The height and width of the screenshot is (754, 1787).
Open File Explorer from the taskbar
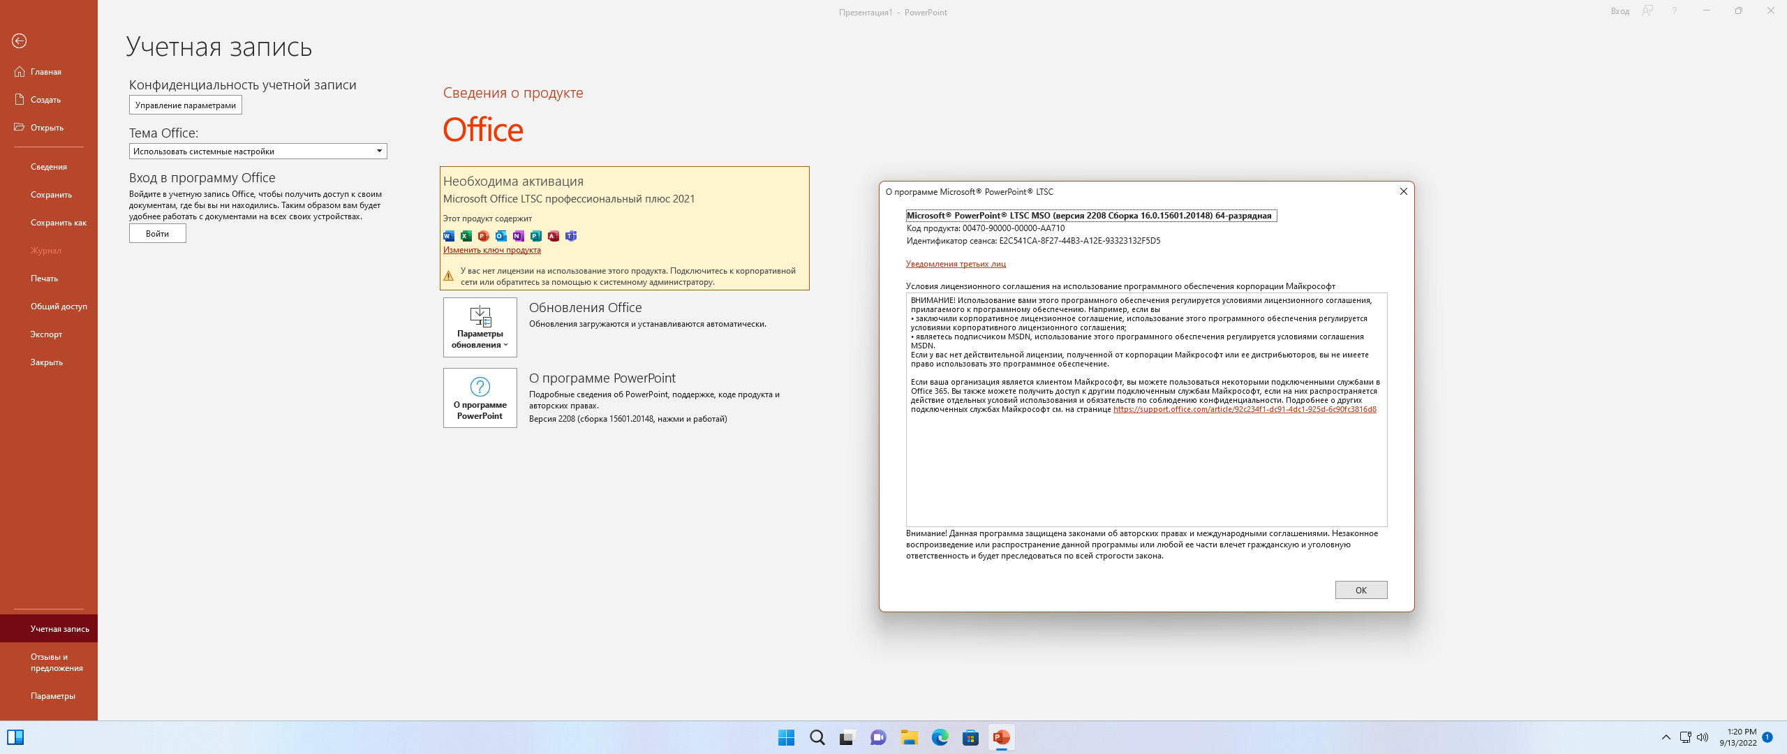pos(909,737)
